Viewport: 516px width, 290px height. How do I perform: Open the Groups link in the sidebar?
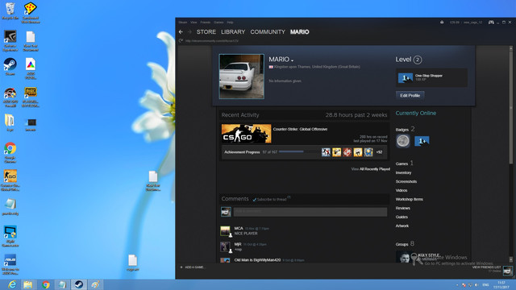tap(402, 244)
